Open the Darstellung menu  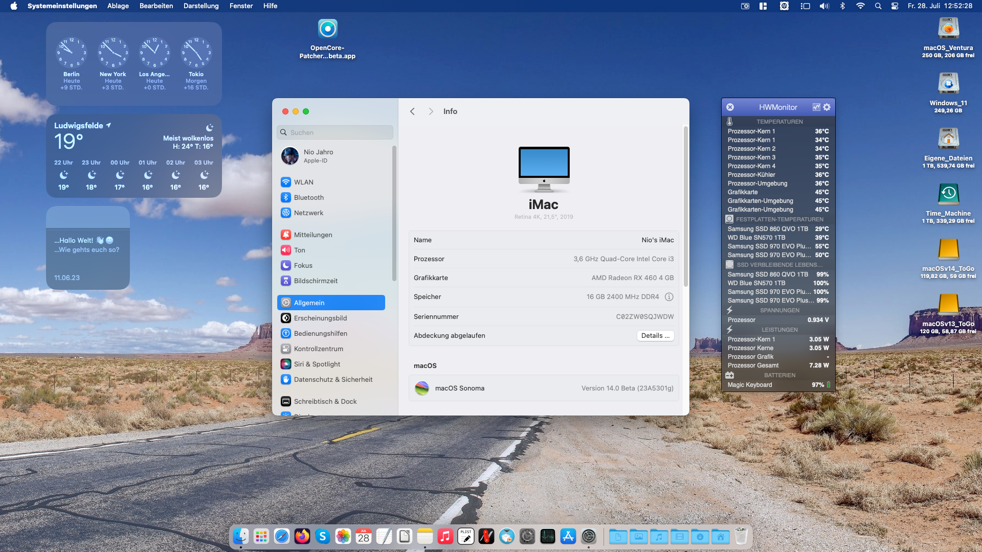[x=201, y=6]
